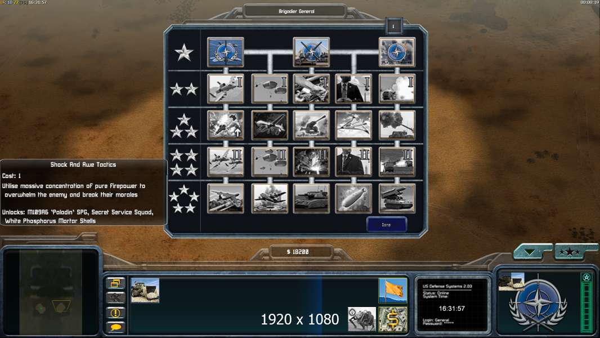Click the Done button in generals menu
Image resolution: width=600 pixels, height=338 pixels.
click(x=387, y=225)
